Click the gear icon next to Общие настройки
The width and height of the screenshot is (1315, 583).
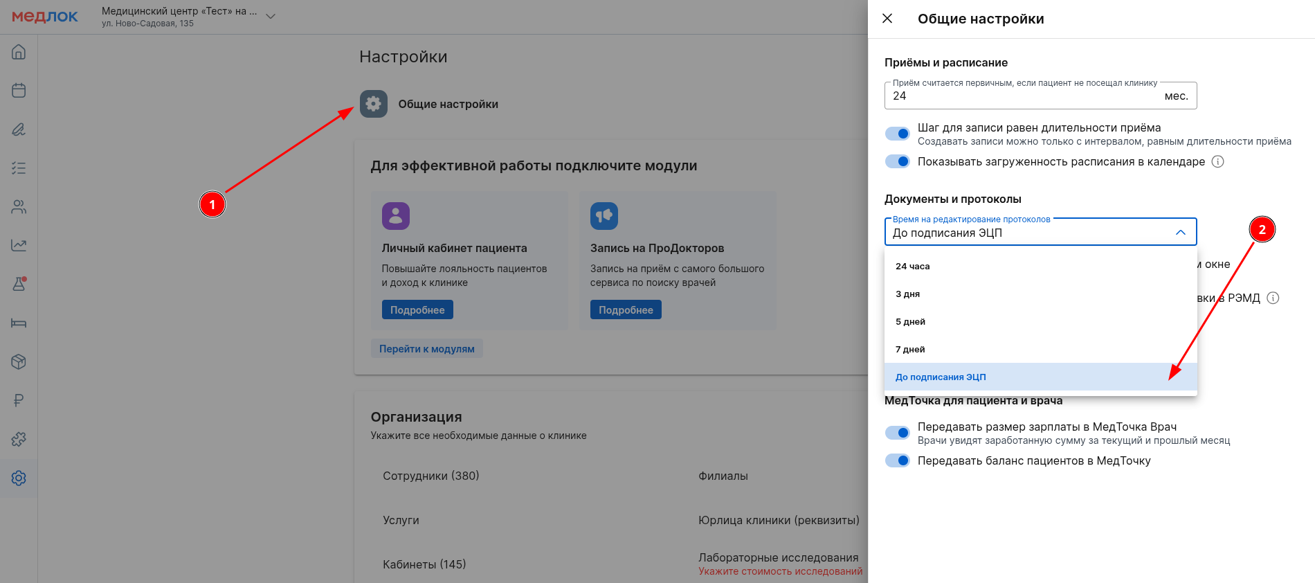point(374,104)
